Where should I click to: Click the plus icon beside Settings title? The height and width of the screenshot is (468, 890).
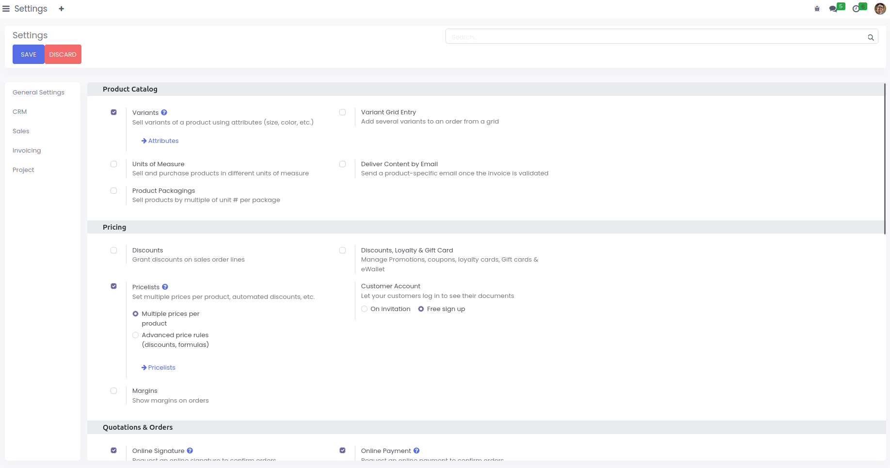tap(62, 9)
